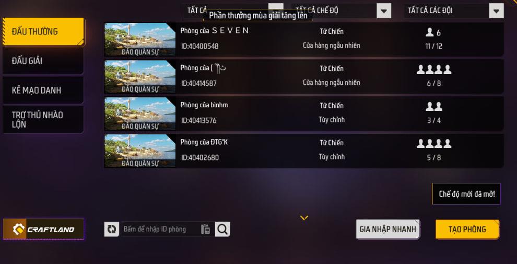Expand more rooms with yellow down chevron
517x264 pixels.
click(x=304, y=218)
